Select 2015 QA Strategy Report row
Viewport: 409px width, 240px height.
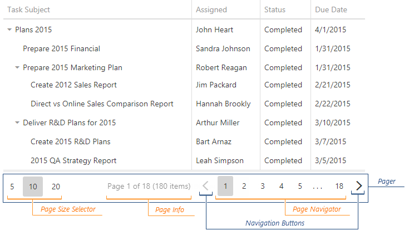pos(73,160)
